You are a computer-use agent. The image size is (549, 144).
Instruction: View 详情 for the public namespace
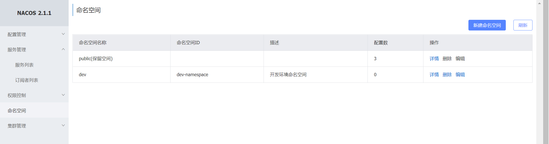(x=434, y=59)
